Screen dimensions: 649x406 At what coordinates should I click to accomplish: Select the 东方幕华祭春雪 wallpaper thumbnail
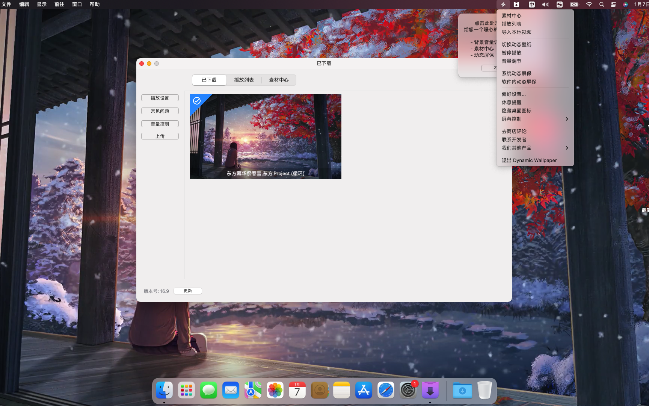[266, 136]
